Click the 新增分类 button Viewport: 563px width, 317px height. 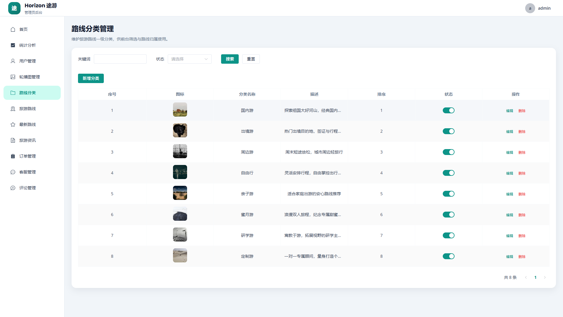coord(91,78)
